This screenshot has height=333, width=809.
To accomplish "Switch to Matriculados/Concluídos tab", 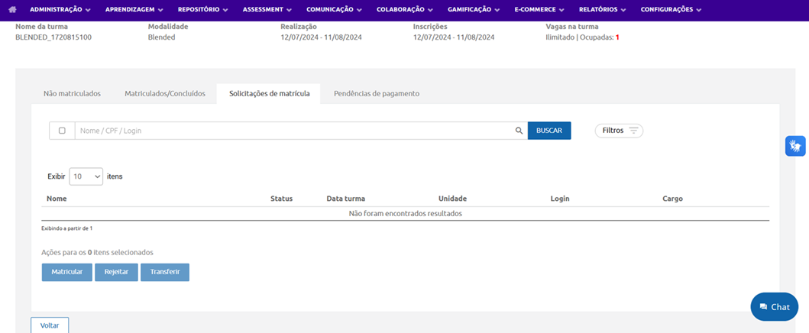I will [x=165, y=94].
